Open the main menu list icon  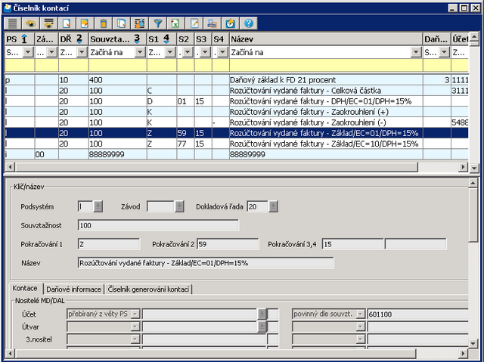12,23
